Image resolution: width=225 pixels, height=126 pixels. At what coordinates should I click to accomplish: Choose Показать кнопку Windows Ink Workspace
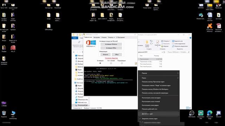pos(159,89)
